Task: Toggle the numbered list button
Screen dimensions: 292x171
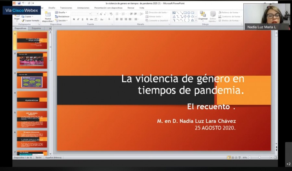Action: pyautogui.click(x=124, y=14)
